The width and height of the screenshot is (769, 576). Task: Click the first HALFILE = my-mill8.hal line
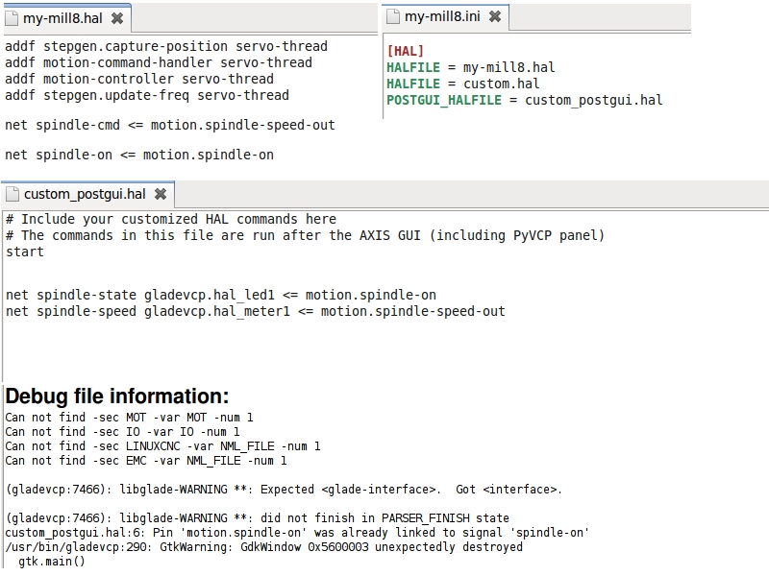(x=471, y=67)
